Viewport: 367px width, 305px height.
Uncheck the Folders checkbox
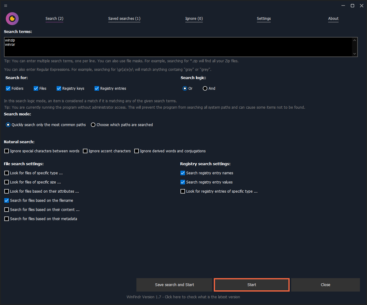[x=8, y=89]
